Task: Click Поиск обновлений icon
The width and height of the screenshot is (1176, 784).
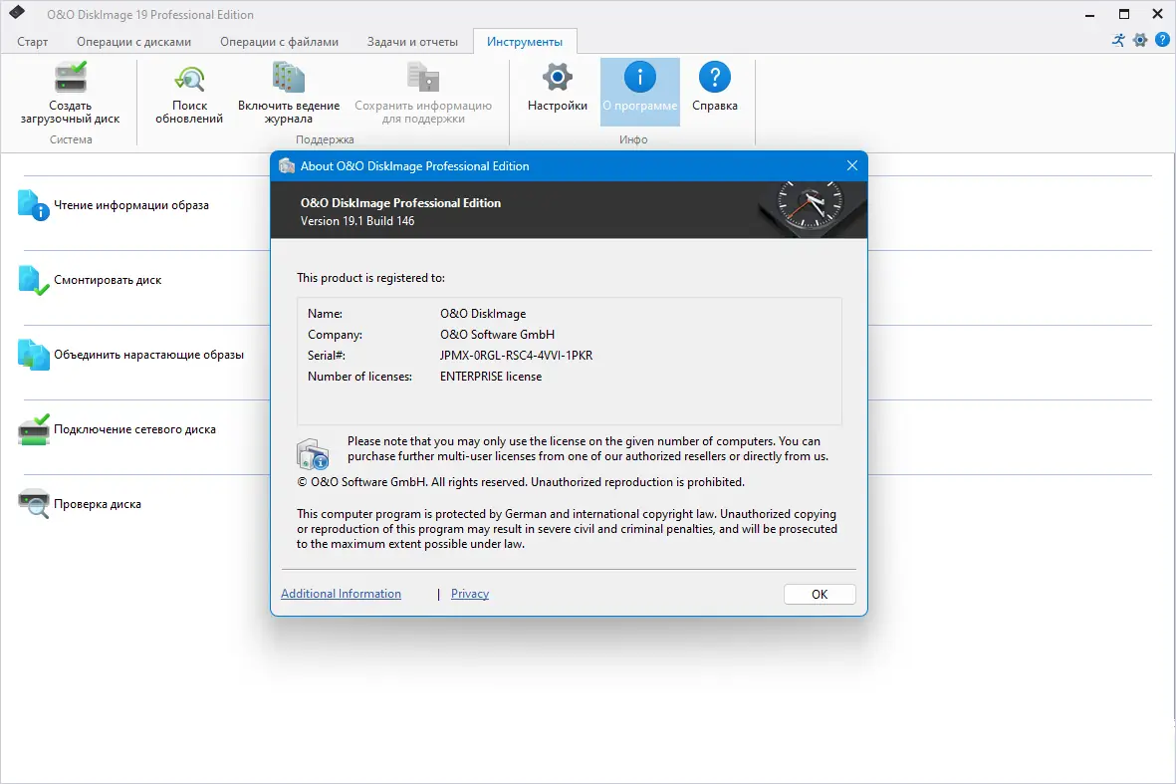Action: [x=190, y=79]
